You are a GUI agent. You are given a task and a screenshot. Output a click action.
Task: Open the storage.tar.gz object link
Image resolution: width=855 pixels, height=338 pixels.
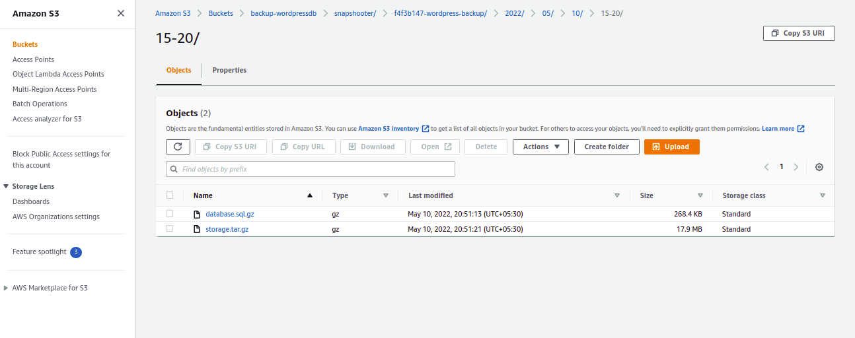click(x=227, y=229)
